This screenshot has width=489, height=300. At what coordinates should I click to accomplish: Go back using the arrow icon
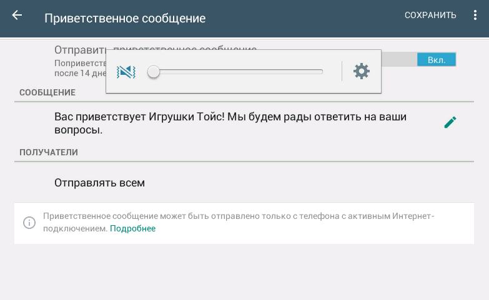click(17, 16)
